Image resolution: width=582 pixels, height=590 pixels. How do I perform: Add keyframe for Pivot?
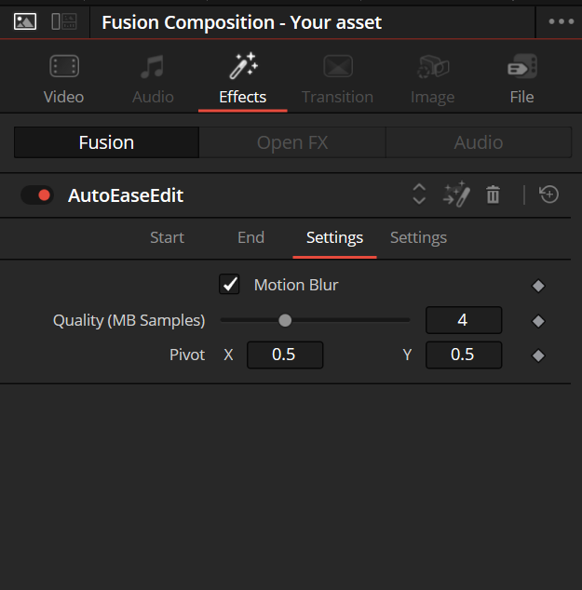[538, 355]
